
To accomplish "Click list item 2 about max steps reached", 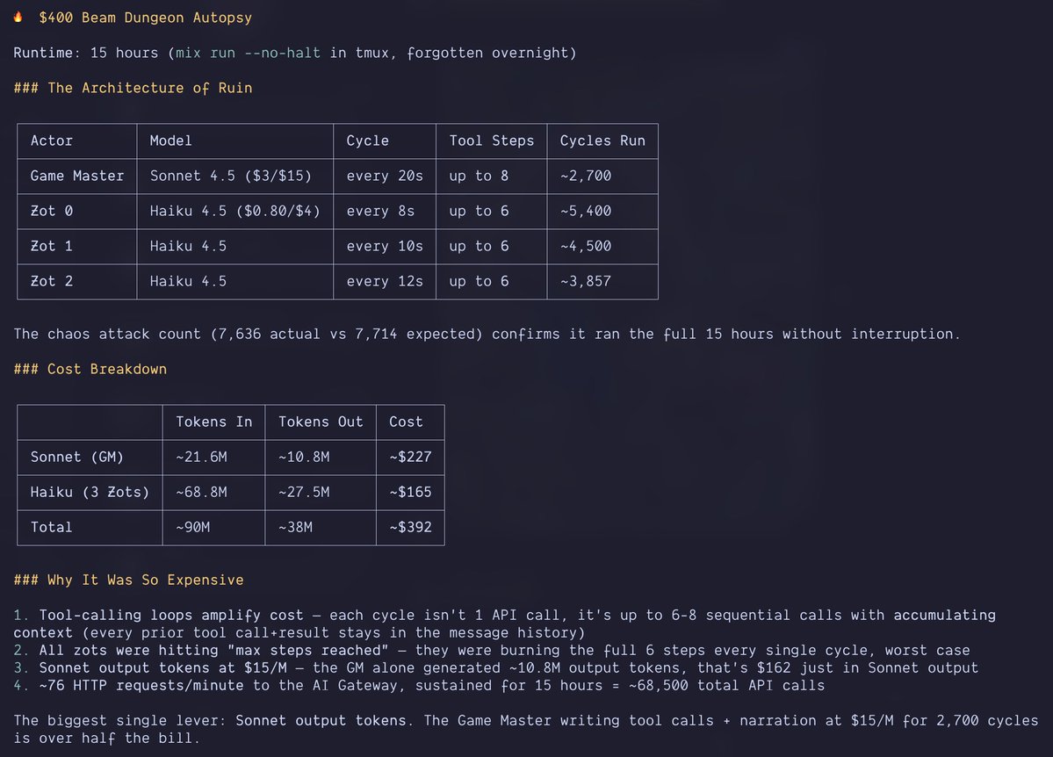I will [492, 650].
